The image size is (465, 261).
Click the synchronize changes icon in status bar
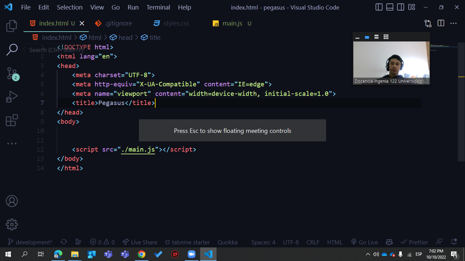(x=64, y=242)
